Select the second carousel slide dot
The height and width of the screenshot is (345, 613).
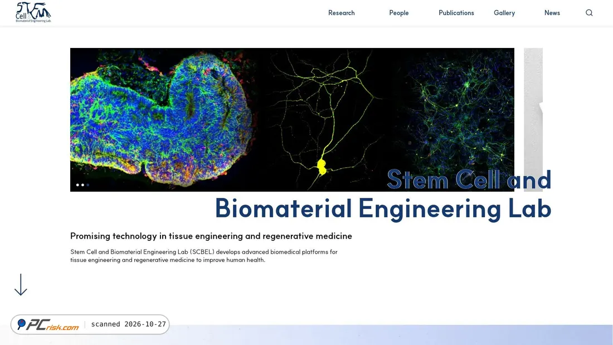coord(82,185)
